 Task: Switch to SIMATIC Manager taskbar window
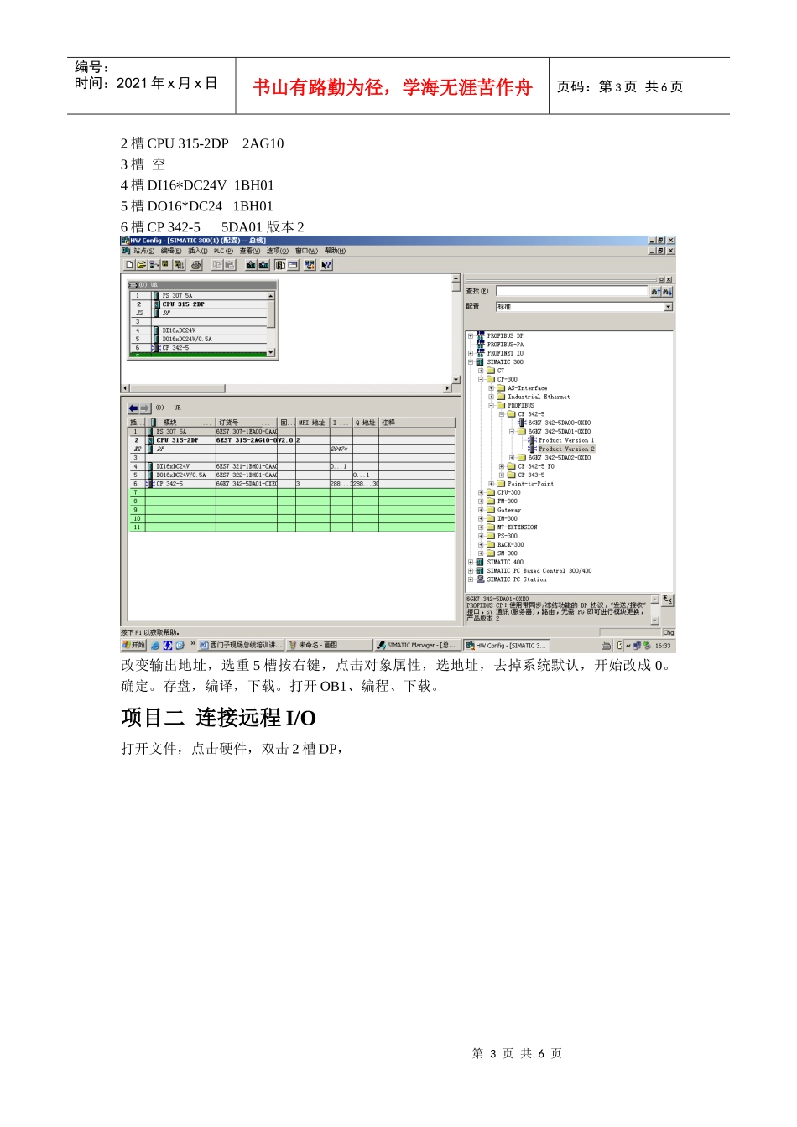[x=418, y=646]
